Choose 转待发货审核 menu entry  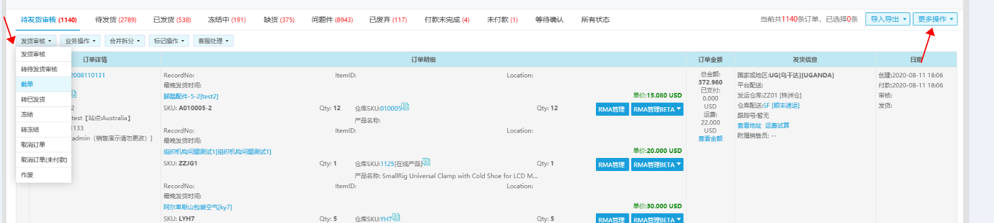[x=43, y=69]
